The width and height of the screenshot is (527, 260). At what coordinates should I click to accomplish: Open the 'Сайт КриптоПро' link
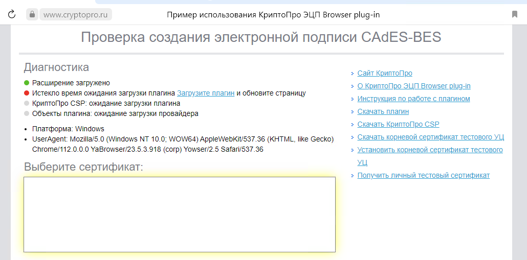tap(384, 73)
